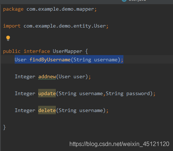
Task: Click the findByUsername method name
Action: pyautogui.click(x=50, y=60)
